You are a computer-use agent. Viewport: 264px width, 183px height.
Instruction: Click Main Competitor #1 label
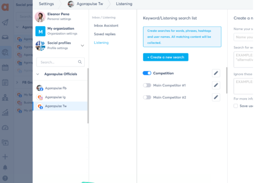169,85
